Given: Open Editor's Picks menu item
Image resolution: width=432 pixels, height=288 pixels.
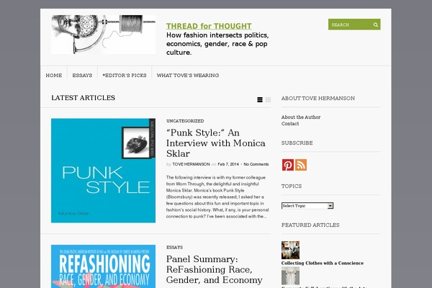Looking at the screenshot, I should click(x=125, y=75).
